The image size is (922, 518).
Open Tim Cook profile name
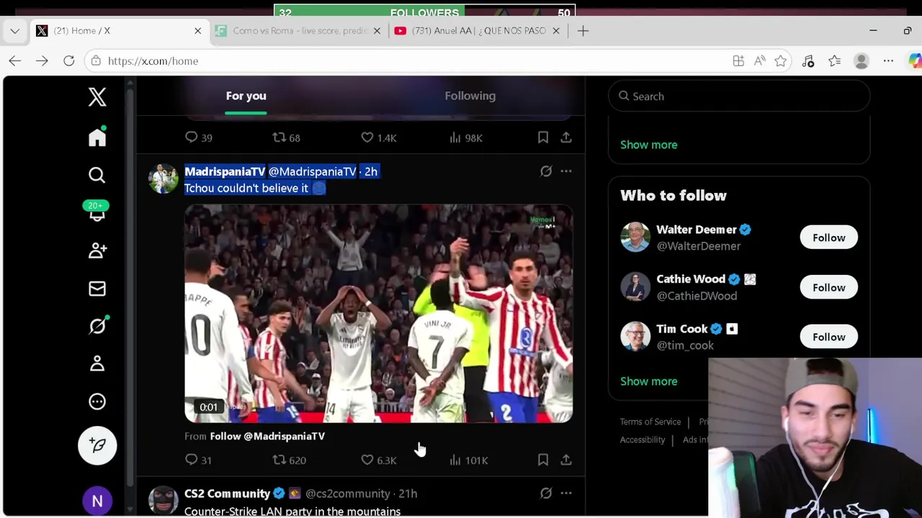[682, 329]
